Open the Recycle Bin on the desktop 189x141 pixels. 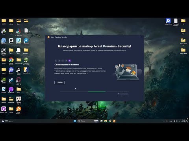point(4,90)
